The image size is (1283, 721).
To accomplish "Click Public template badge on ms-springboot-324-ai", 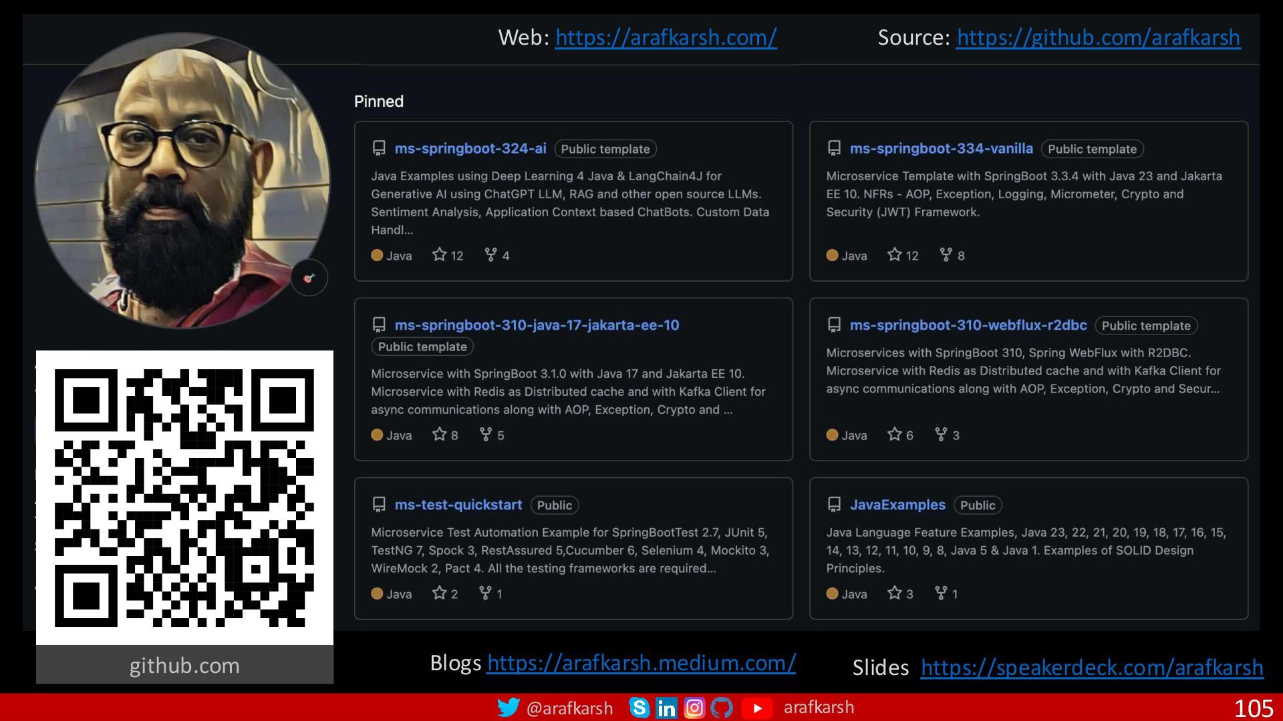I will 605,149.
